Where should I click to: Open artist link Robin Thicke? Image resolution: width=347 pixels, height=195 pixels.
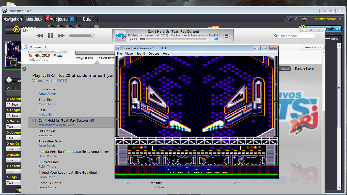(47, 167)
